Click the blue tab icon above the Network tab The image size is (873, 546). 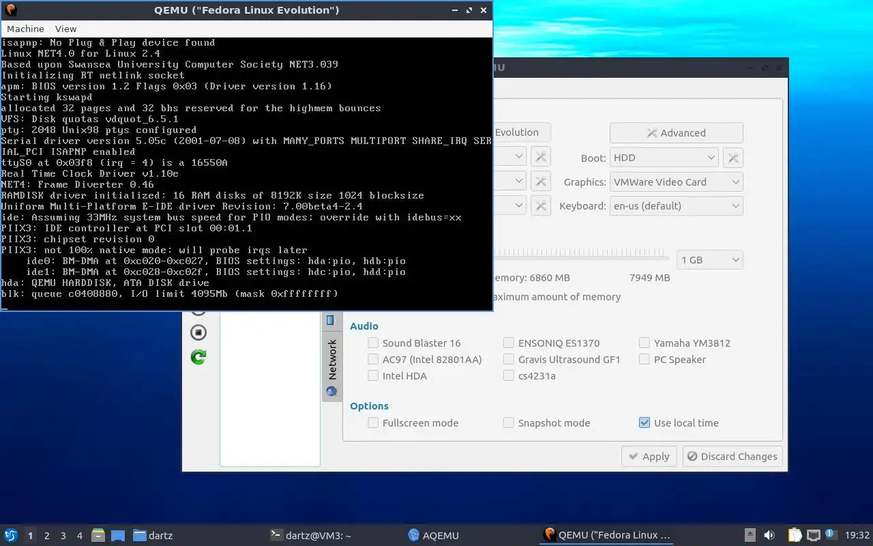[331, 320]
